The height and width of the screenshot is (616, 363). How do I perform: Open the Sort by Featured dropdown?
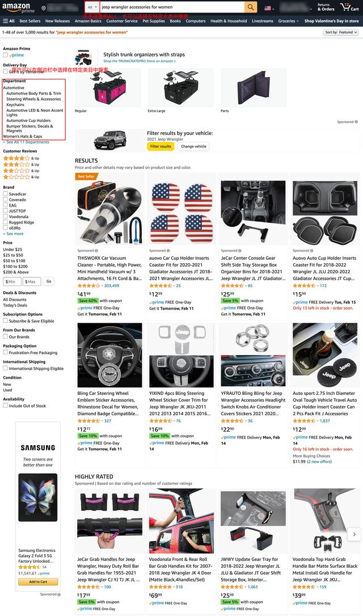[x=341, y=32]
